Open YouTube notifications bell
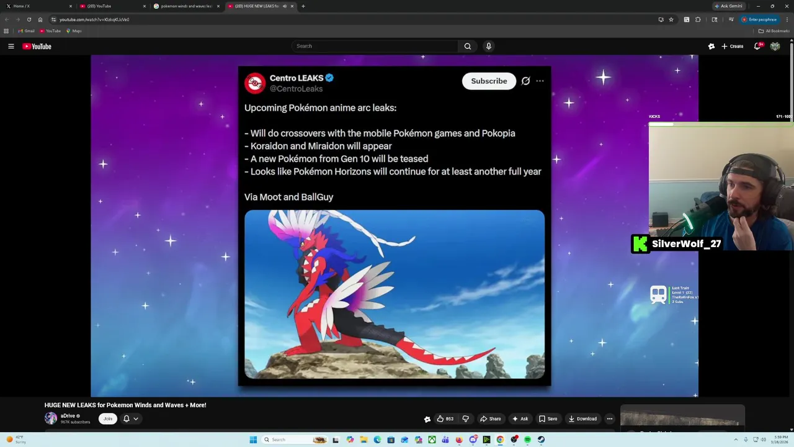This screenshot has width=794, height=447. pos(757,46)
